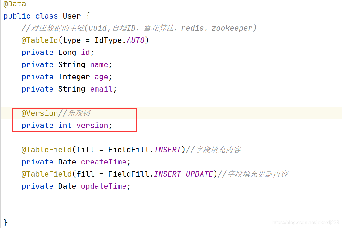Click the public keyword
Image resolution: width=342 pixels, height=228 pixels.
[17, 16]
